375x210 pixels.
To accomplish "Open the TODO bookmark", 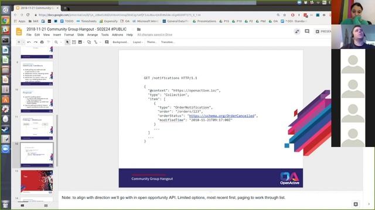I will click(67, 21).
